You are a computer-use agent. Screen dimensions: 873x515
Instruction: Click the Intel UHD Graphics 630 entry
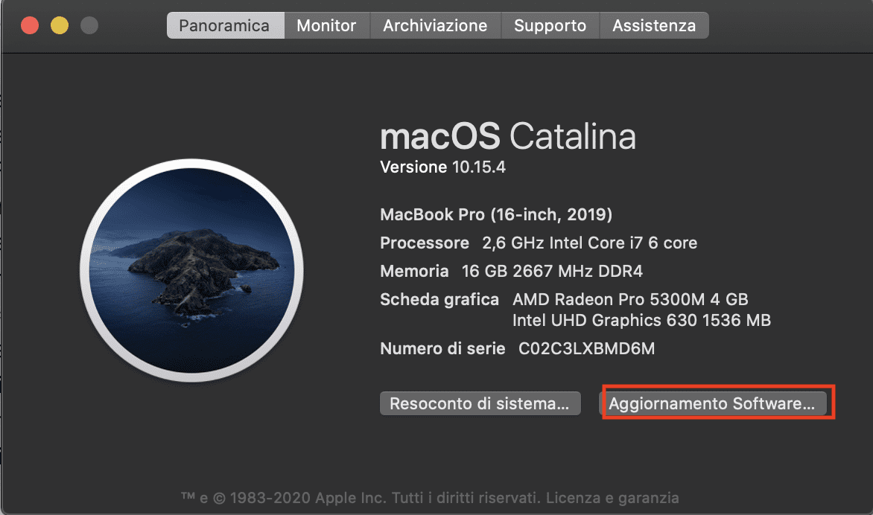point(641,320)
